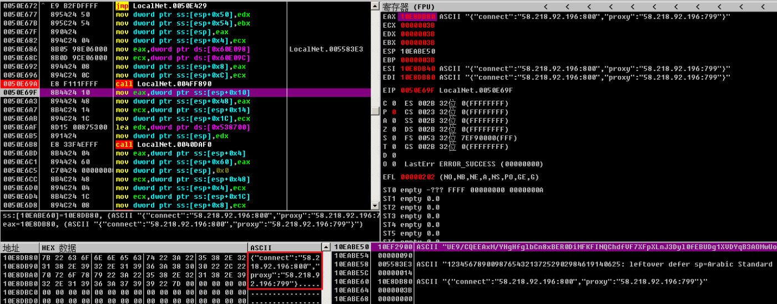Click the C flag value in registers
The height and width of the screenshot is (304, 777).
(x=393, y=104)
